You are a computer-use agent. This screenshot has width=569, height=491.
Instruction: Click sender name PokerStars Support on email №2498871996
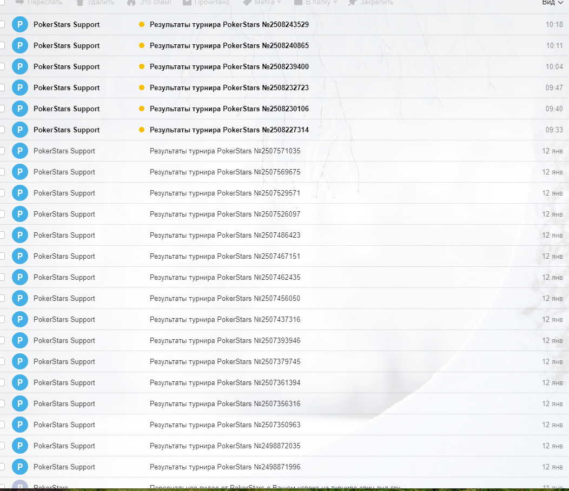[64, 467]
